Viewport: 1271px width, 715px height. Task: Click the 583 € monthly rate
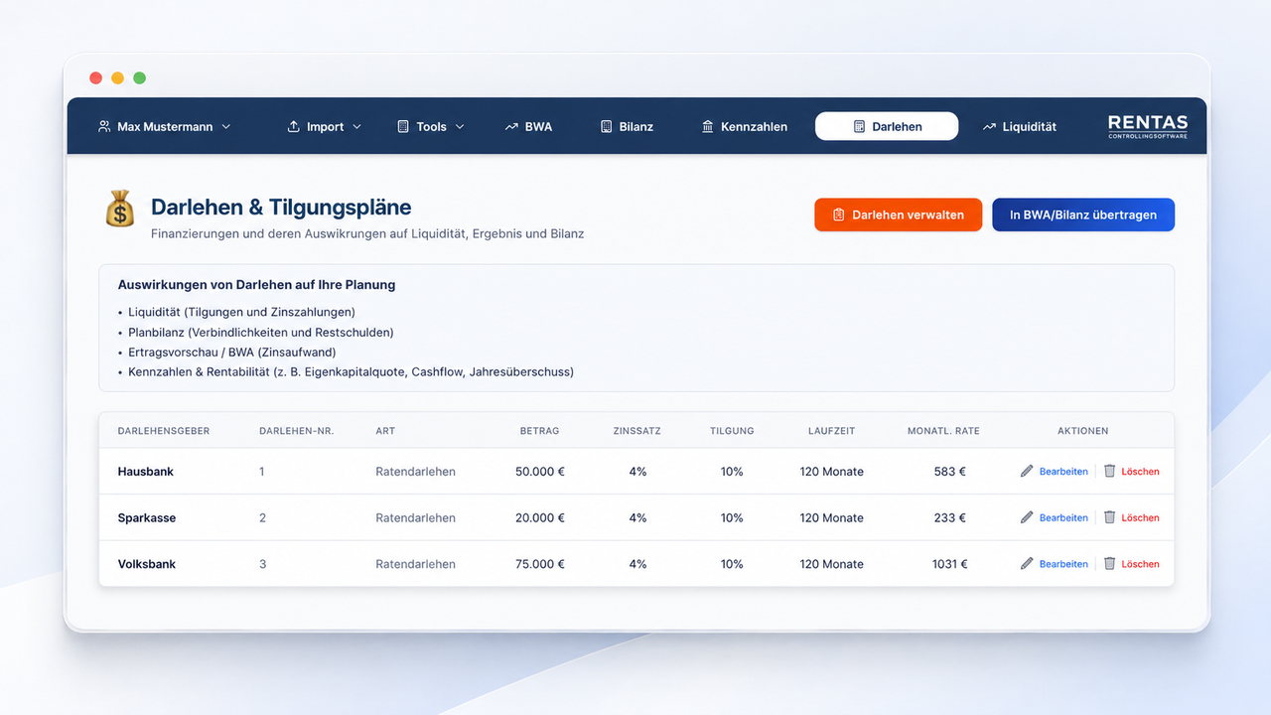click(950, 472)
